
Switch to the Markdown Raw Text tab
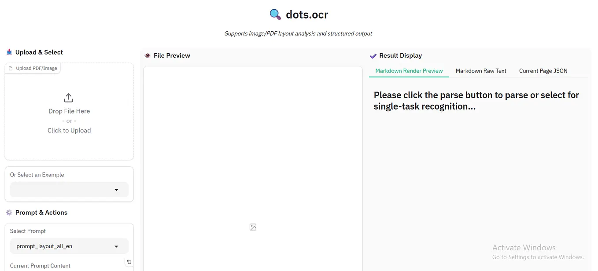pos(481,70)
